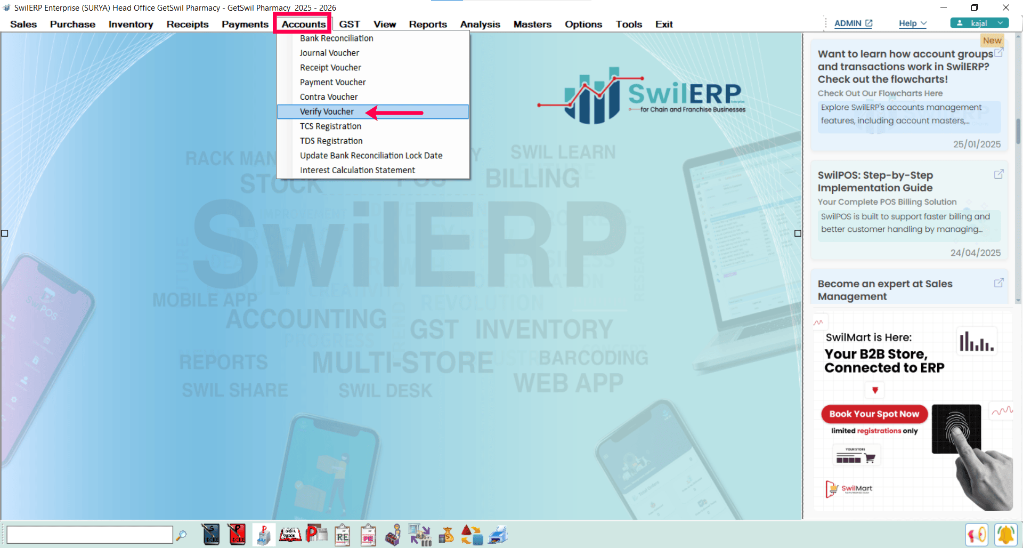Click the date '24/04/2025' on SwilPOS card

[976, 253]
